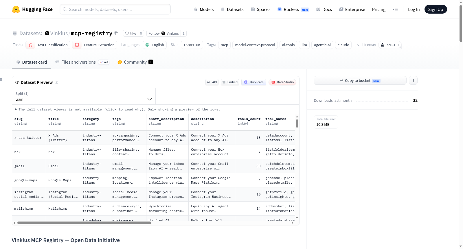The height and width of the screenshot is (249, 463).
Task: Switch to the Files and versions tab
Action: [x=82, y=62]
